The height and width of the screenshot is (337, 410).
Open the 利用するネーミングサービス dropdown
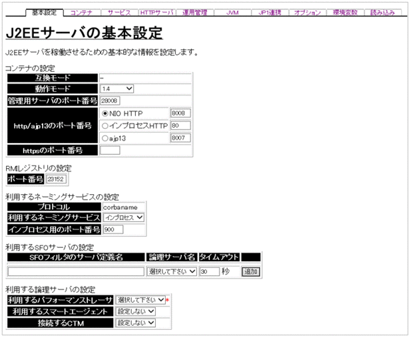[x=124, y=217]
